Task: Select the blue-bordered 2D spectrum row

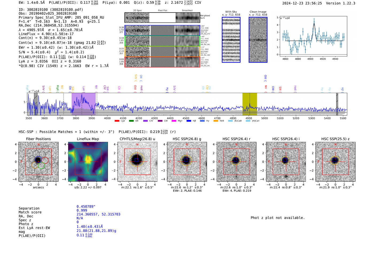Action: (x=162, y=30)
